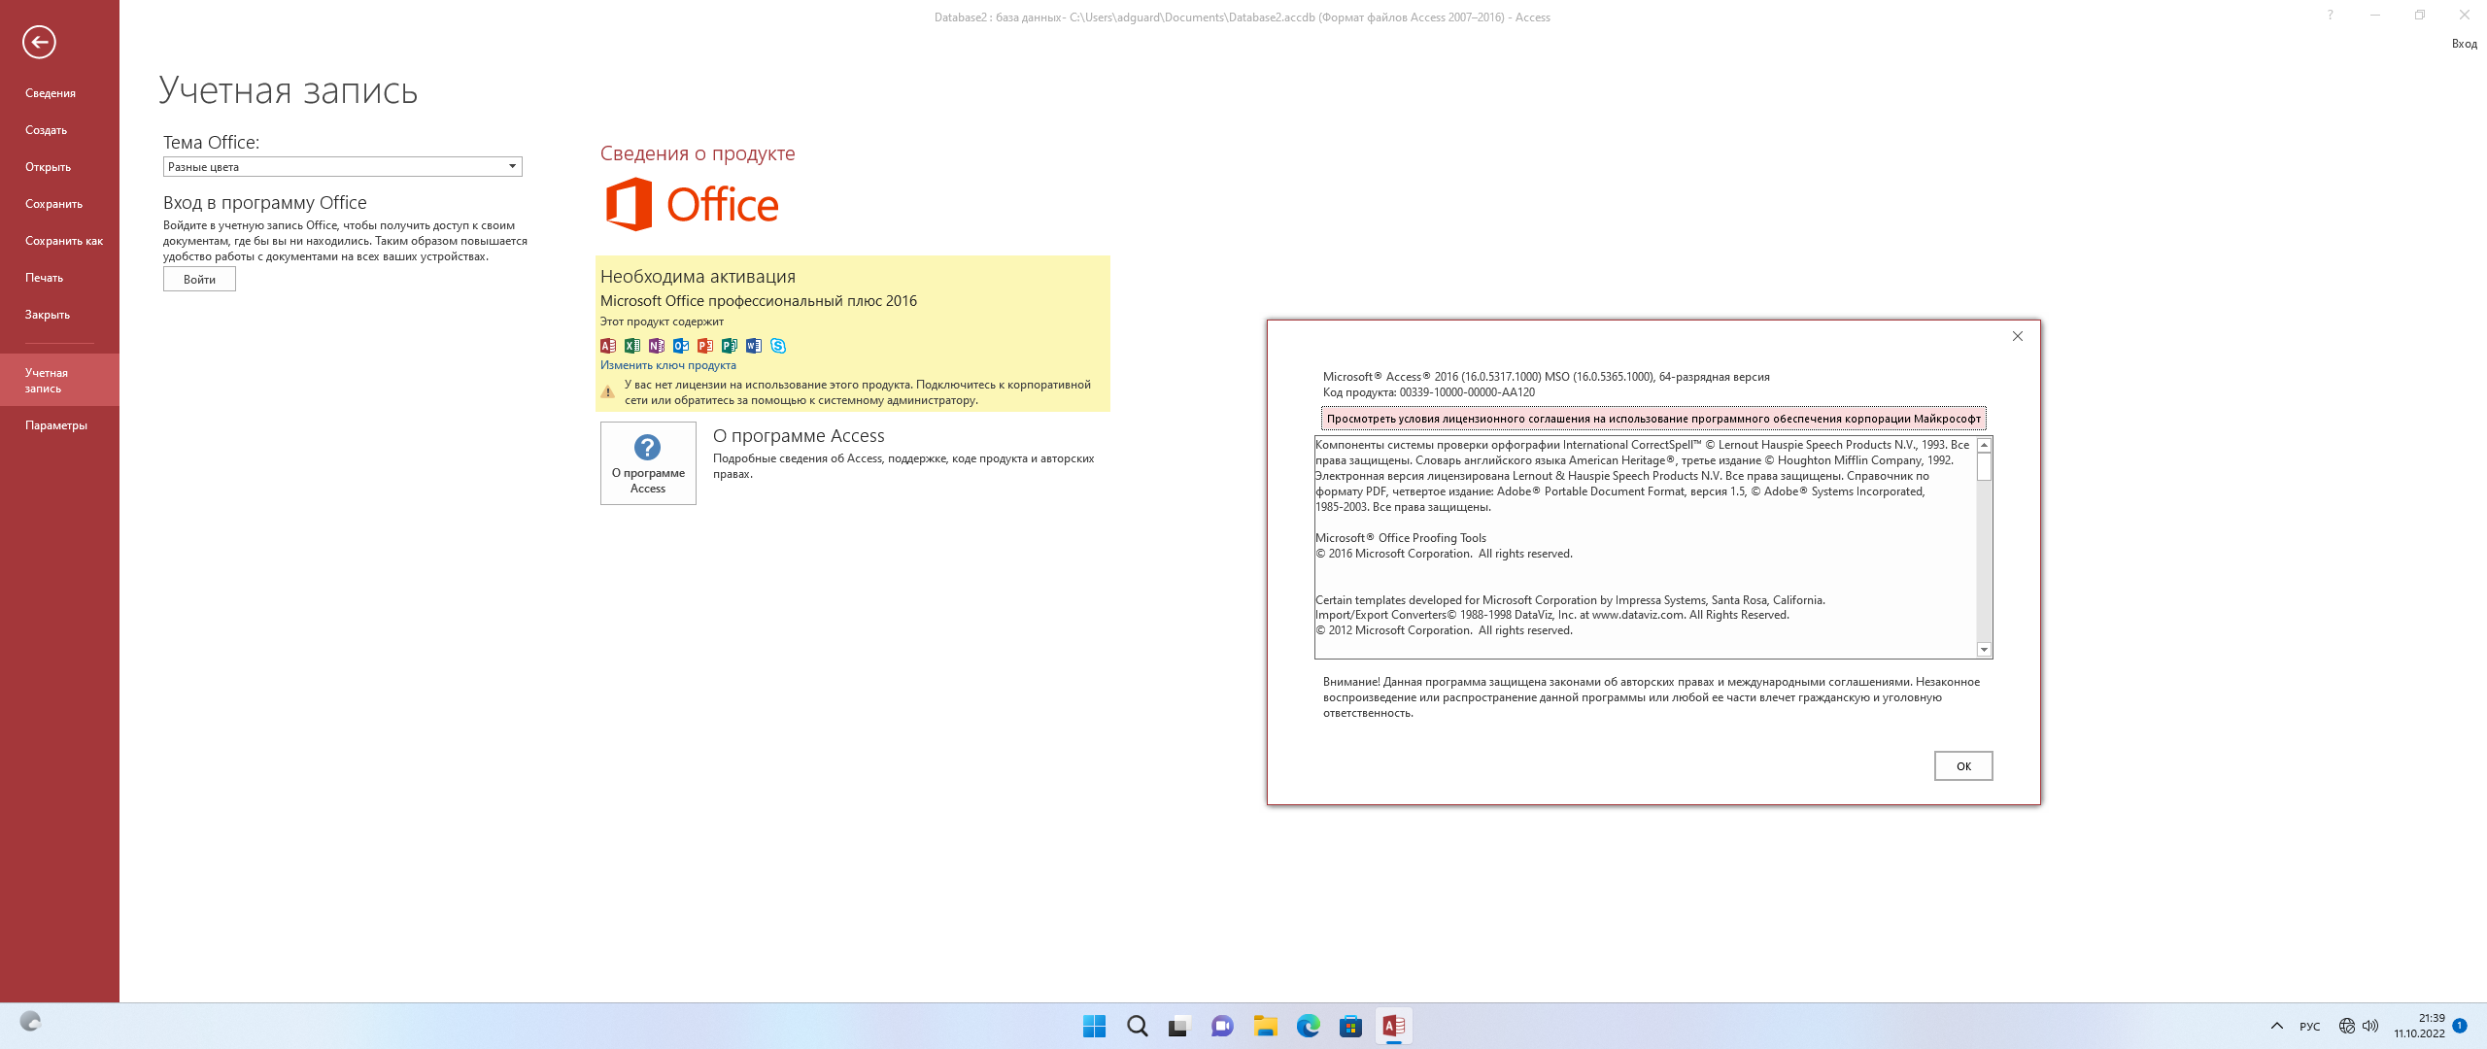Select Закрыть in the sidebar
Viewport: 2487px width, 1049px height.
click(48, 315)
